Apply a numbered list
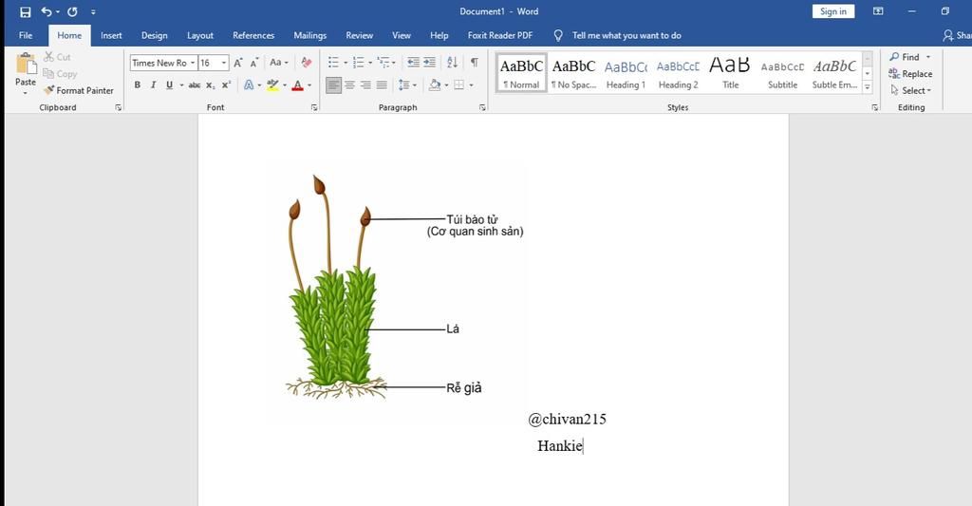 click(x=358, y=63)
